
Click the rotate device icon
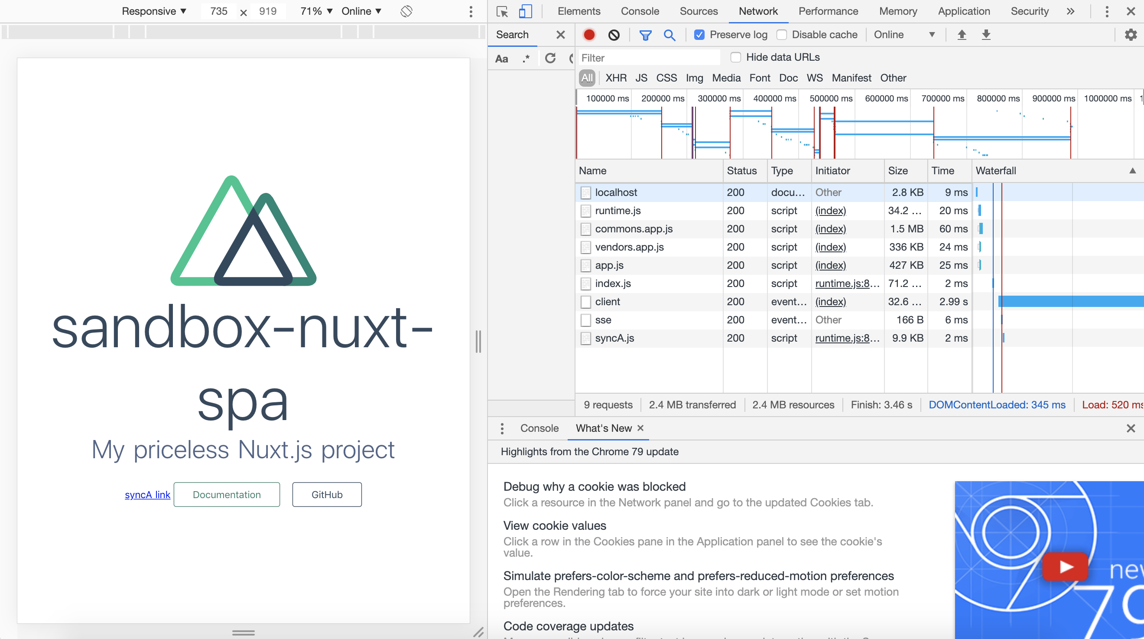coord(406,12)
